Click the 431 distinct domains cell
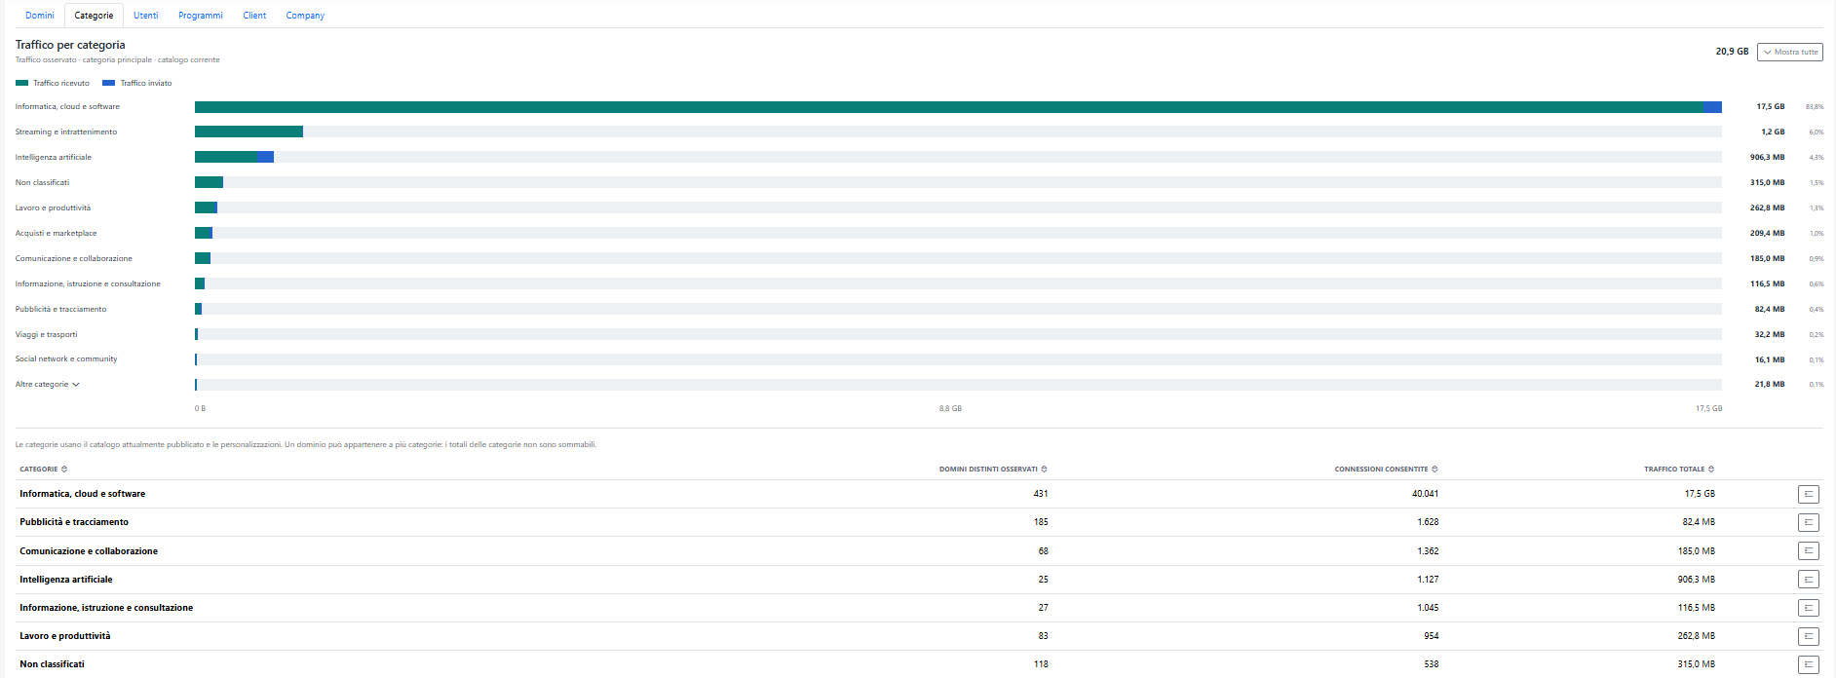1836x678 pixels. [x=1041, y=494]
